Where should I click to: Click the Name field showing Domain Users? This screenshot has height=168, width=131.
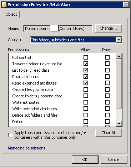(x=58, y=29)
